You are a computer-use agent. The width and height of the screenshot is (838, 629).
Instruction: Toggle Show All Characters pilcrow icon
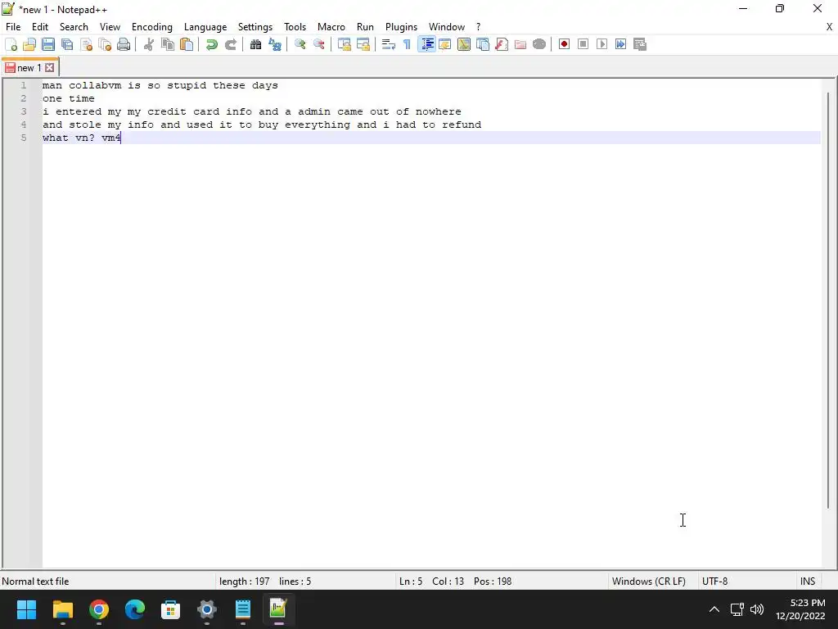point(408,44)
